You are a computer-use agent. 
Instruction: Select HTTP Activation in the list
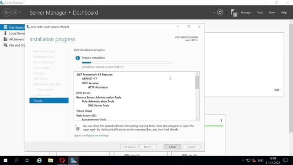(98, 88)
